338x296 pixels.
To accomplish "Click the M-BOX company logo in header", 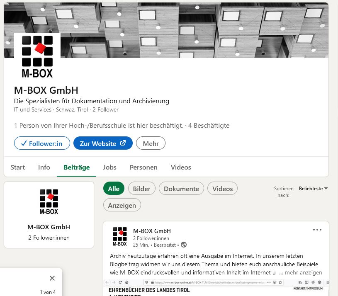I will coord(37,57).
